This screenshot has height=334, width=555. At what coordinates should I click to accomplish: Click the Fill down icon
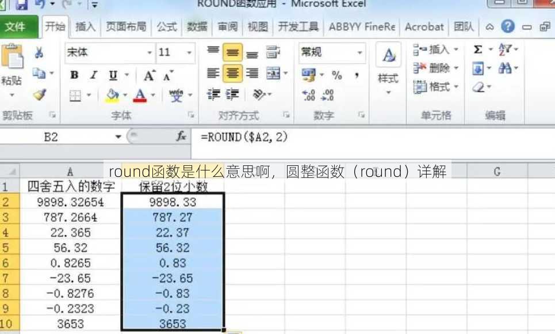477,68
